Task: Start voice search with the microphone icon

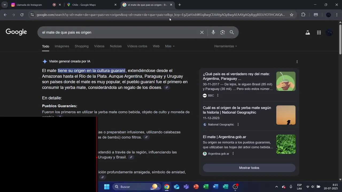Action: 213,32
